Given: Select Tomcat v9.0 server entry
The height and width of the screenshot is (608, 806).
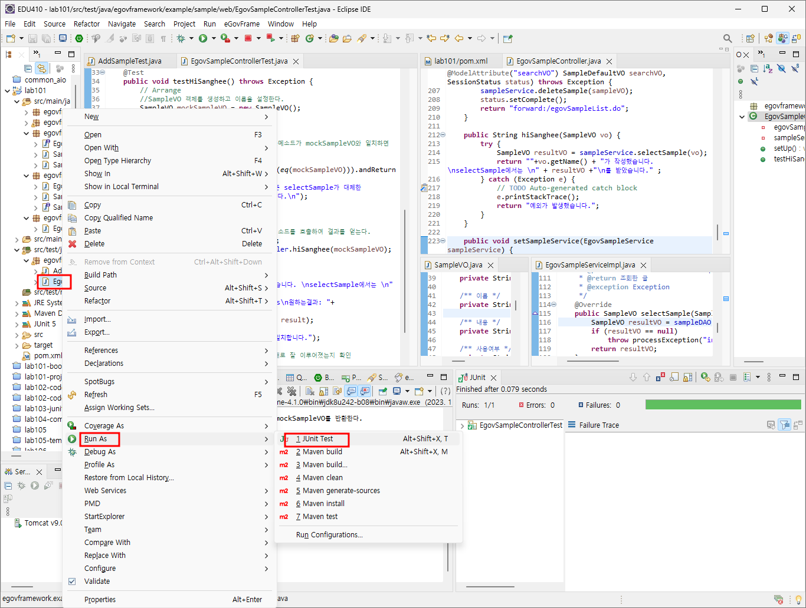Looking at the screenshot, I should (x=43, y=523).
